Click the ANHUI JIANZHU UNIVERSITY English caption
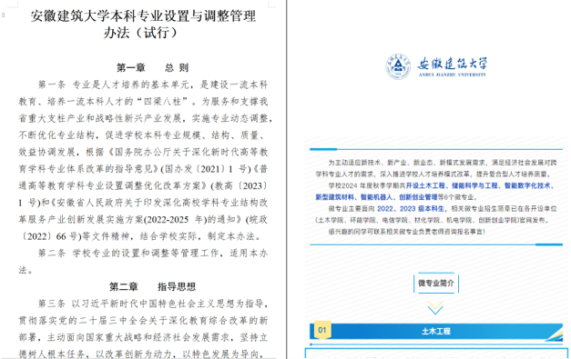This screenshot has width=571, height=359. [452, 75]
